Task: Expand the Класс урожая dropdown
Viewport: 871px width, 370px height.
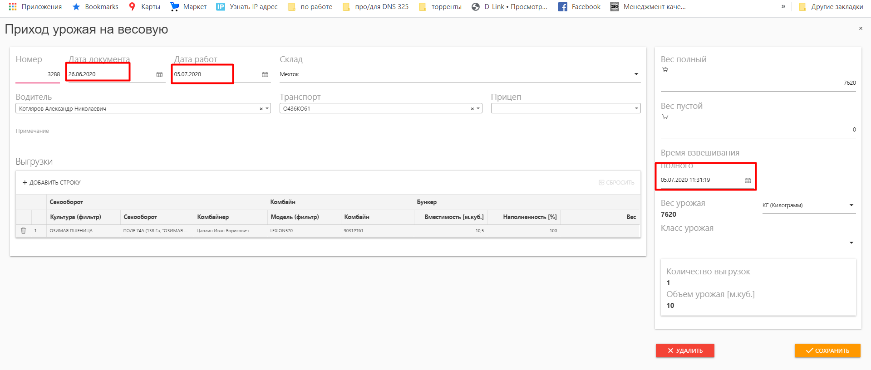Action: (x=851, y=243)
